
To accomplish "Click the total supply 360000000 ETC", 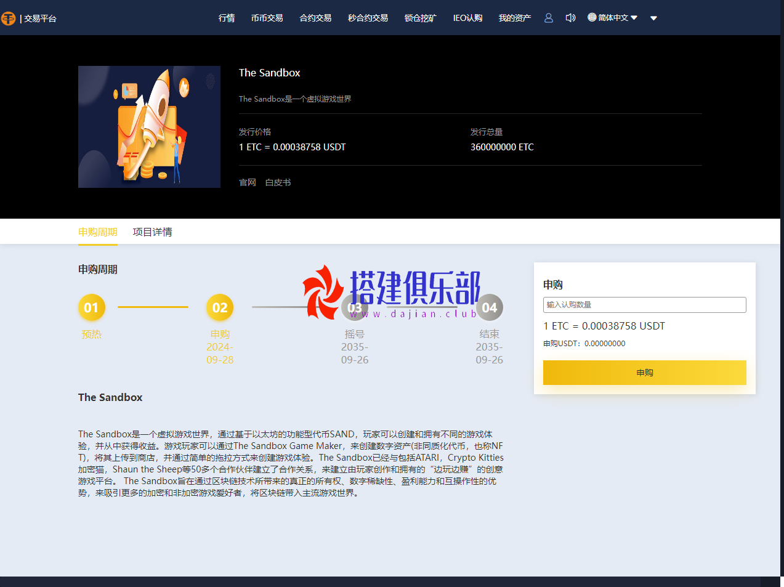I will point(502,147).
